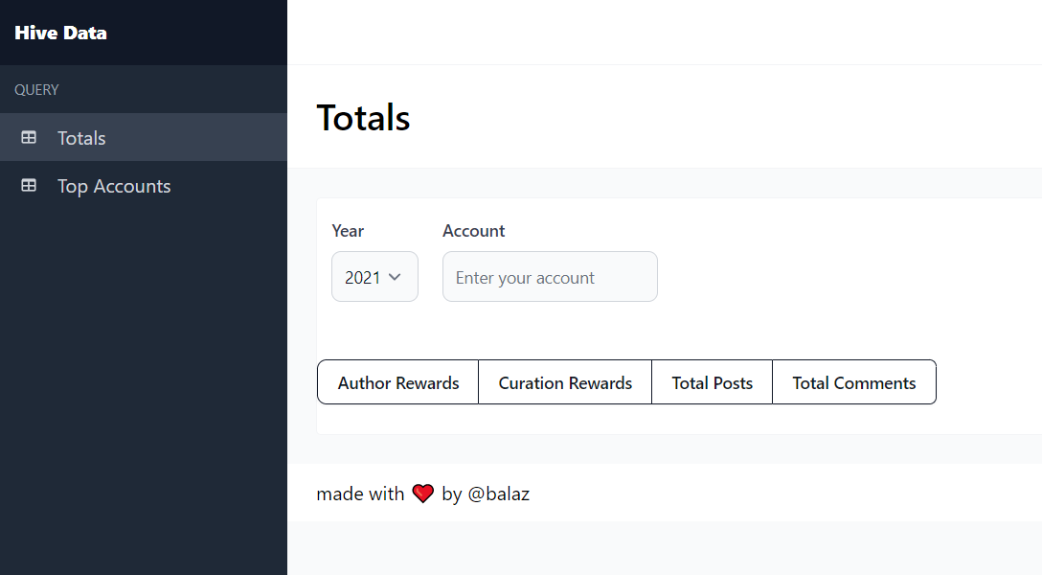The height and width of the screenshot is (575, 1042).
Task: Click the chevron arrow in Year selector
Action: [395, 277]
